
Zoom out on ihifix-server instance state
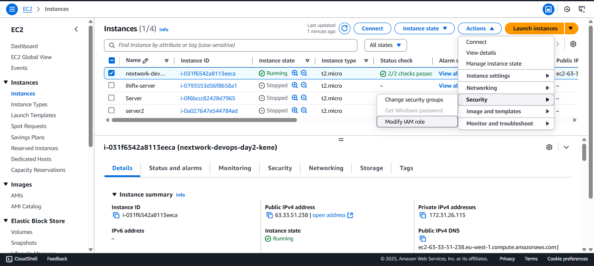click(x=304, y=85)
